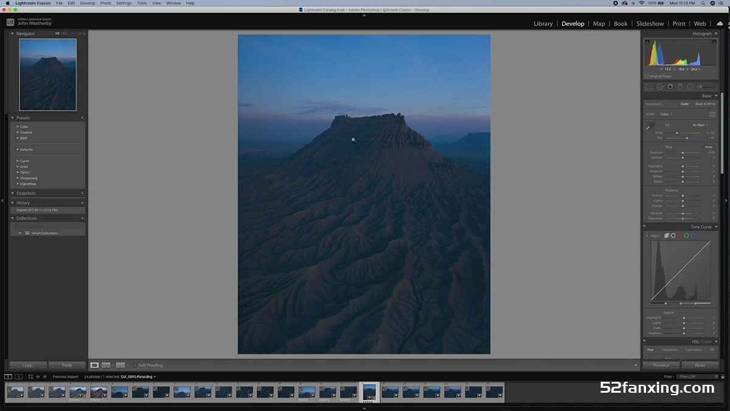Toggle shadow clipping indicator in histogram
This screenshot has height=411, width=730.
pyautogui.click(x=647, y=41)
